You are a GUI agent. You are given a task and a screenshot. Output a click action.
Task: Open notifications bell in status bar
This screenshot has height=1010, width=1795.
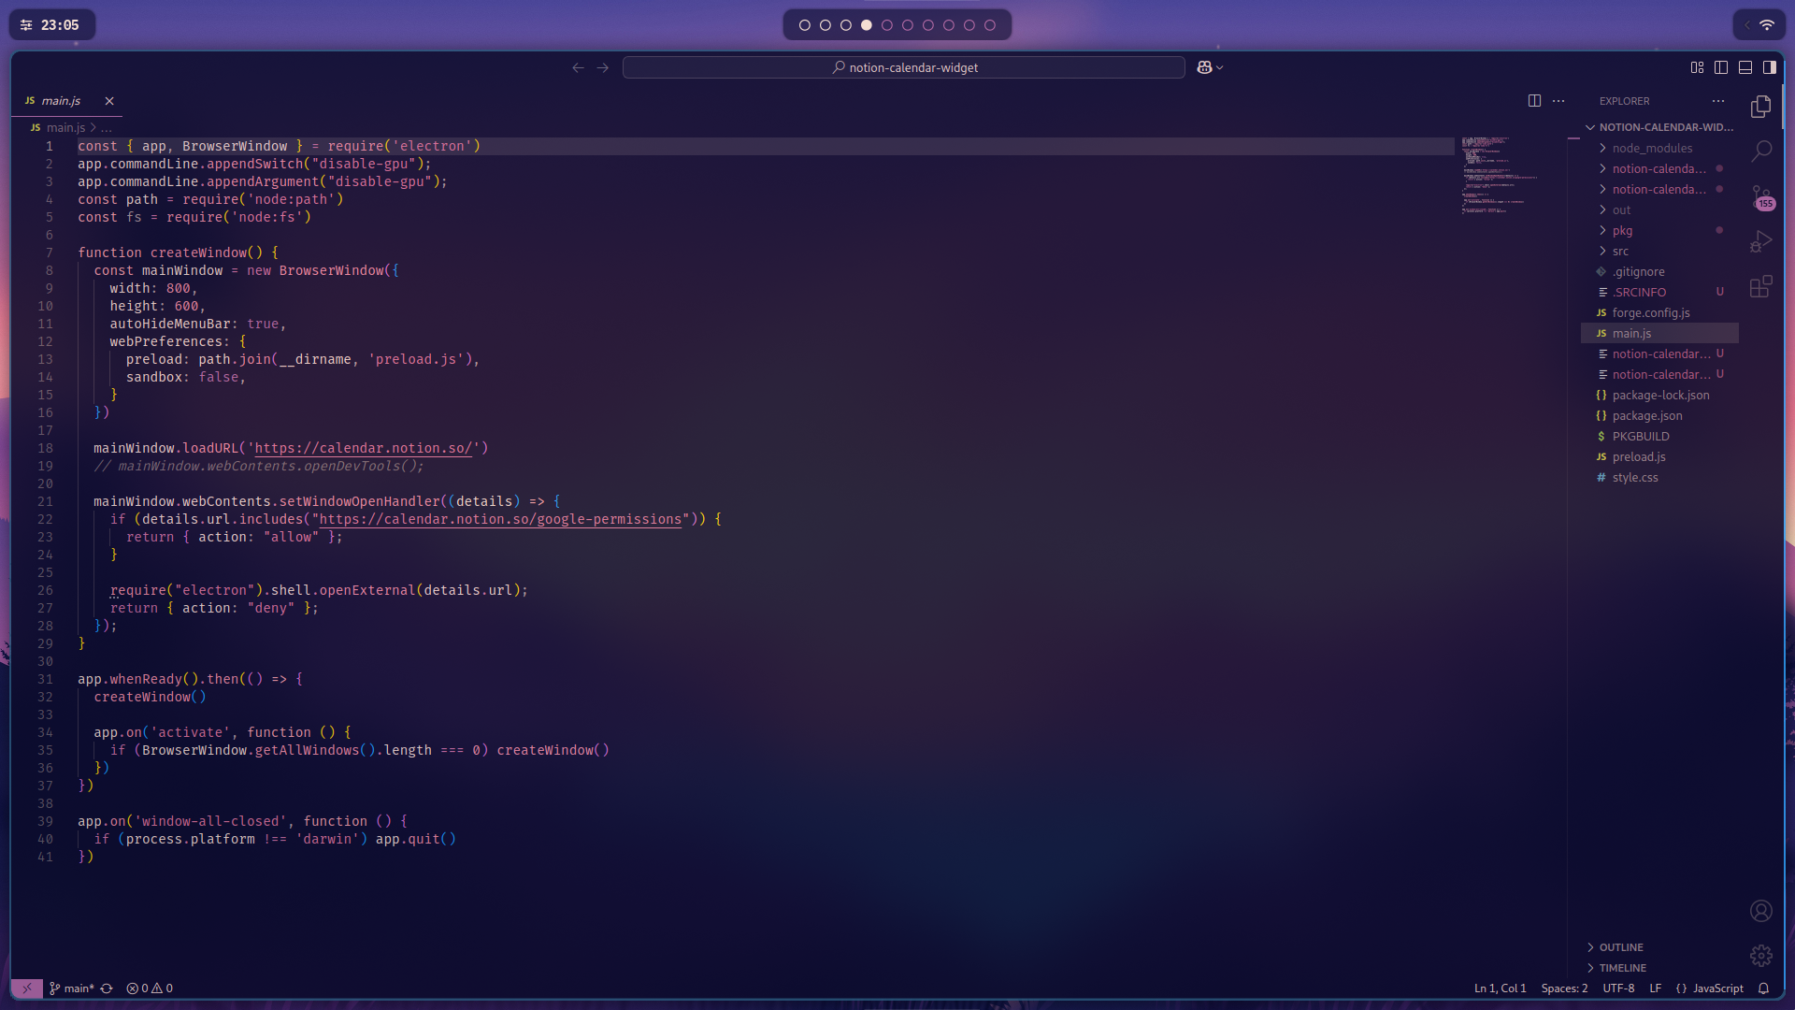click(1763, 988)
